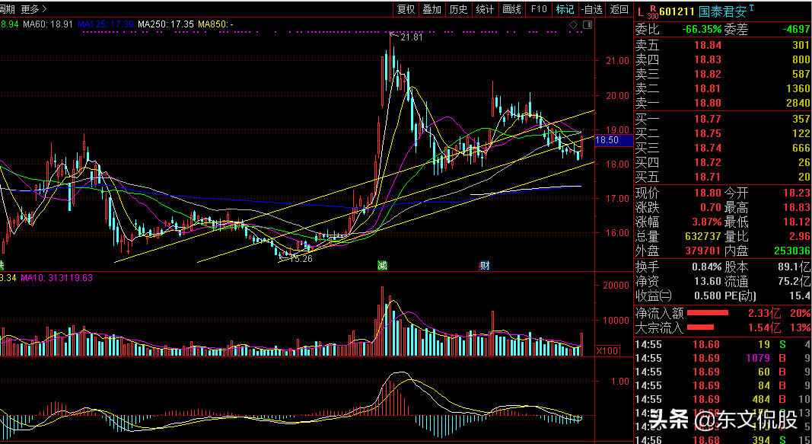Click stock code 601211
Viewport: 812px width, 444px height.
point(677,11)
